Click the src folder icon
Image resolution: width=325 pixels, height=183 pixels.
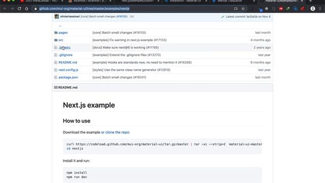click(x=56, y=40)
